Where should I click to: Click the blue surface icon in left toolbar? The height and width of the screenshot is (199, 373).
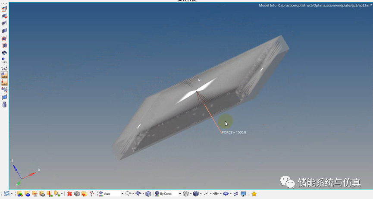(x=4, y=97)
